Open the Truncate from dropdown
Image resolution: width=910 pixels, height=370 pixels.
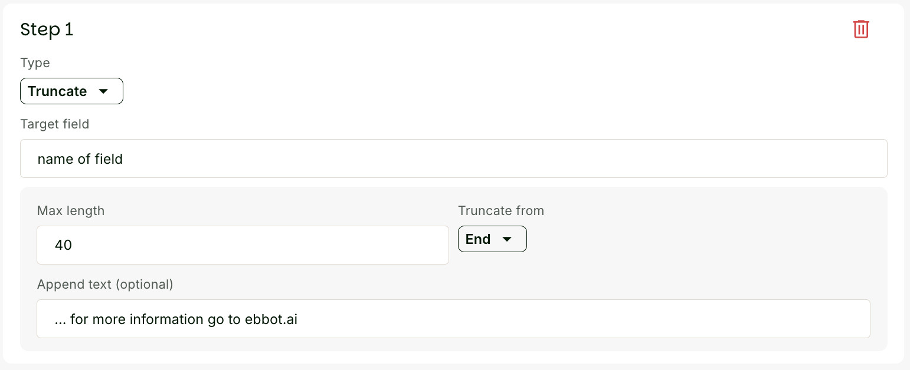(x=492, y=239)
